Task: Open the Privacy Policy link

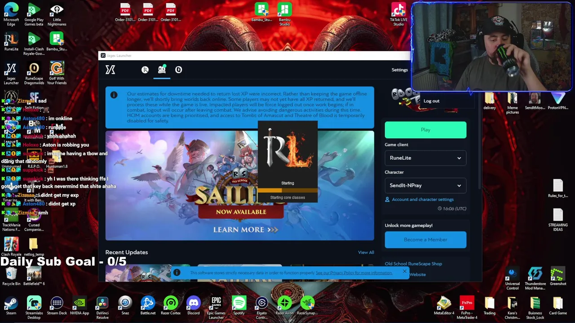Action: pos(354,273)
